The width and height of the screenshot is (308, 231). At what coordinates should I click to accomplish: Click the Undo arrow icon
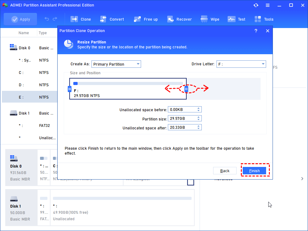click(47, 19)
